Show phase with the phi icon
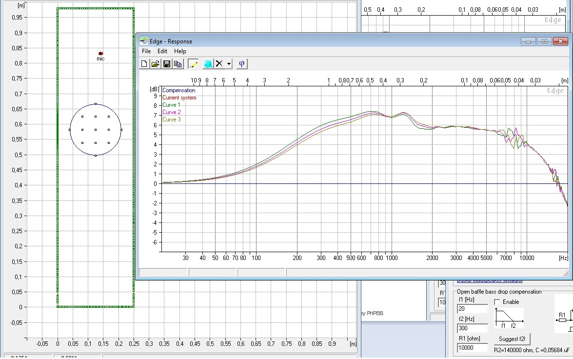The height and width of the screenshot is (359, 573). click(x=242, y=64)
